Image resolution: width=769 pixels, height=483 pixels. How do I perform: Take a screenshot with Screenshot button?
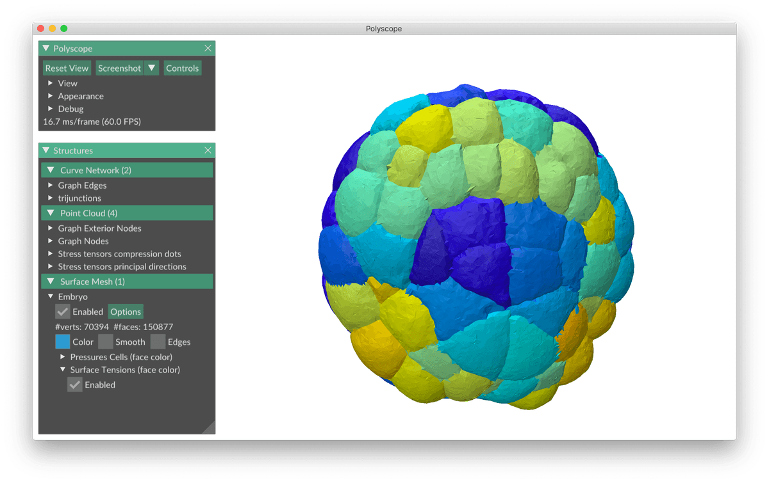coord(119,68)
